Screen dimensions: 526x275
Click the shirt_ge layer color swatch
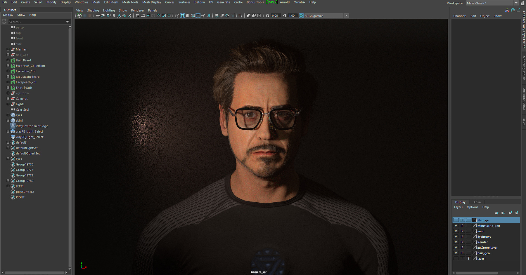pos(474,220)
